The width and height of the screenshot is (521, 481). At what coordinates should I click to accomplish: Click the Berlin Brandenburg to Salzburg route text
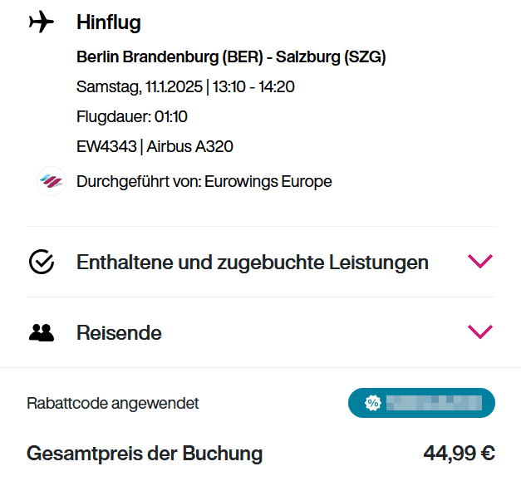231,57
